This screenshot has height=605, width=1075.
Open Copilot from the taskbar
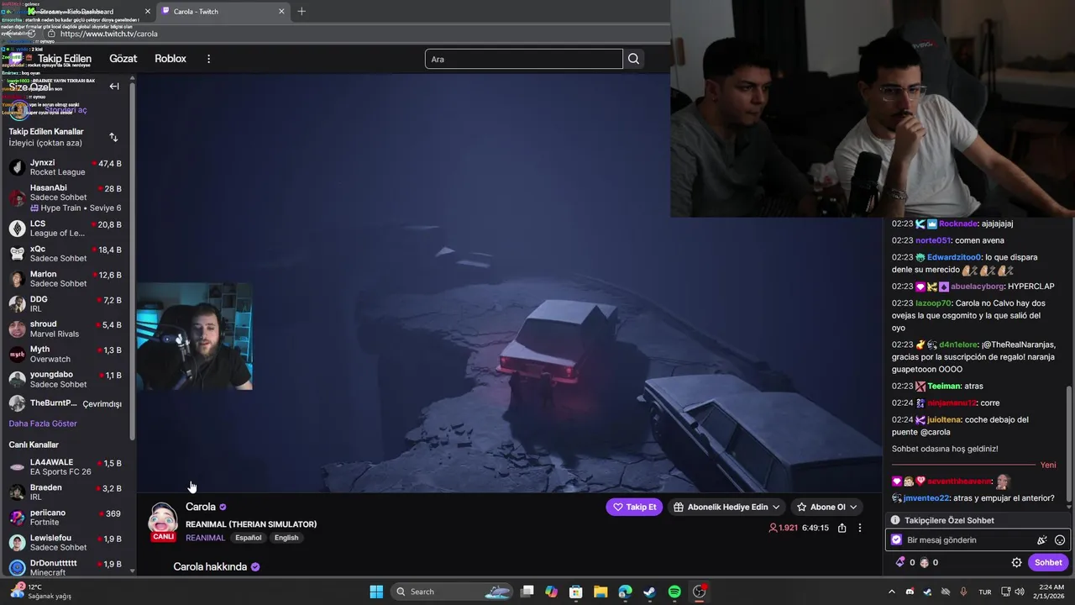(x=551, y=592)
